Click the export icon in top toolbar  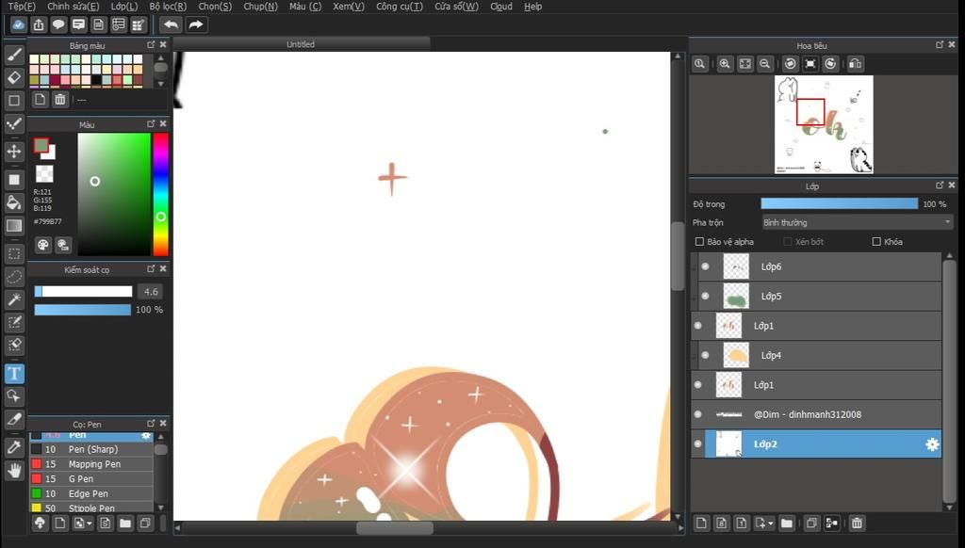38,24
